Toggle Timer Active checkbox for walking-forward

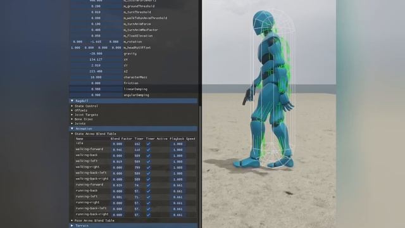pos(149,150)
